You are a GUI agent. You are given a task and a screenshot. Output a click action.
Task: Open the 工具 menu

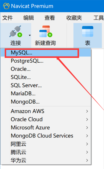(x=99, y=18)
